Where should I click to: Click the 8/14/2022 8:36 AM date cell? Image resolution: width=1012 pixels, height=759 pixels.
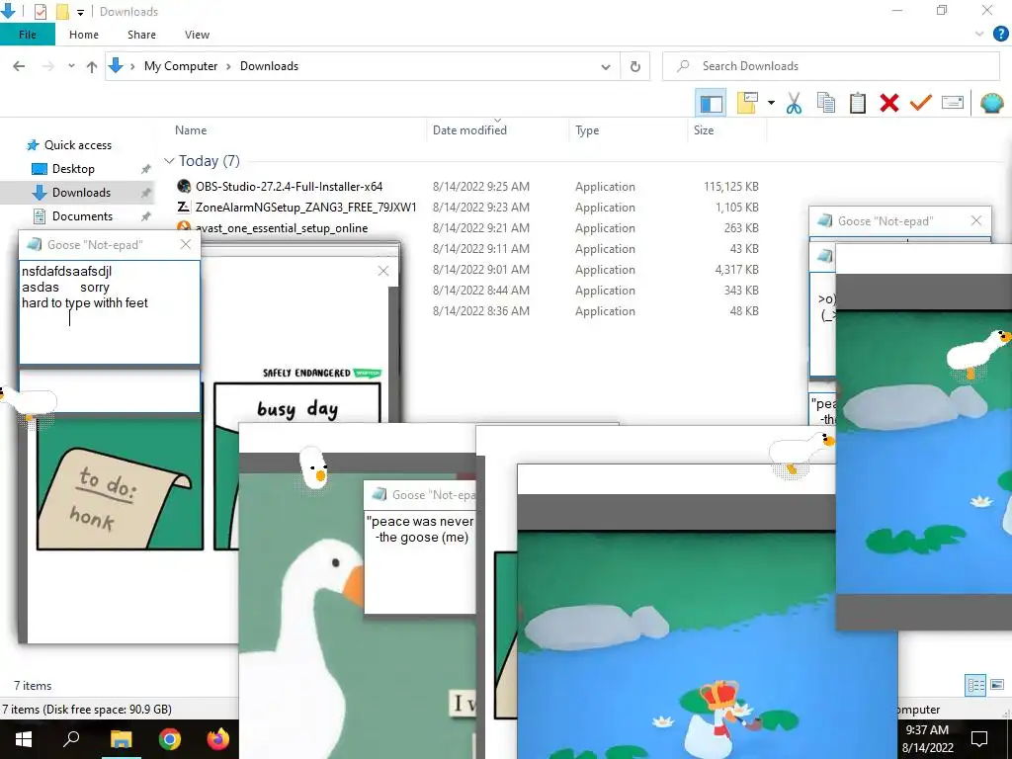481,311
